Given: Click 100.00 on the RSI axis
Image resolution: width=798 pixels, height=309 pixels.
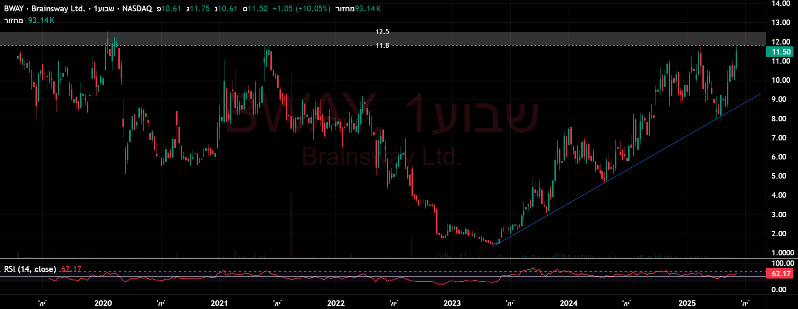Looking at the screenshot, I should point(783,263).
